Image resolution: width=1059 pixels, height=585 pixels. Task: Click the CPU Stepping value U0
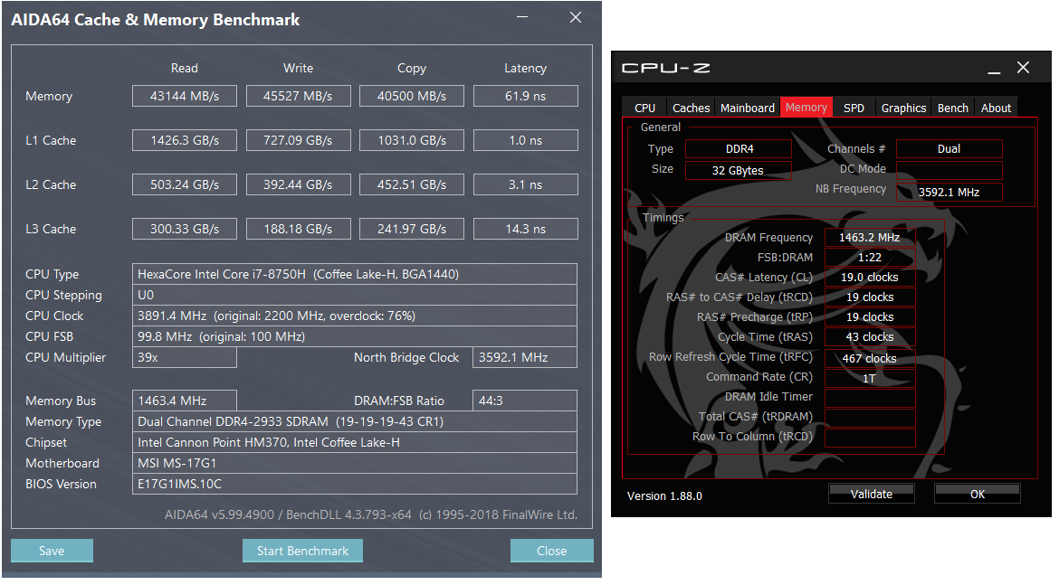[355, 295]
